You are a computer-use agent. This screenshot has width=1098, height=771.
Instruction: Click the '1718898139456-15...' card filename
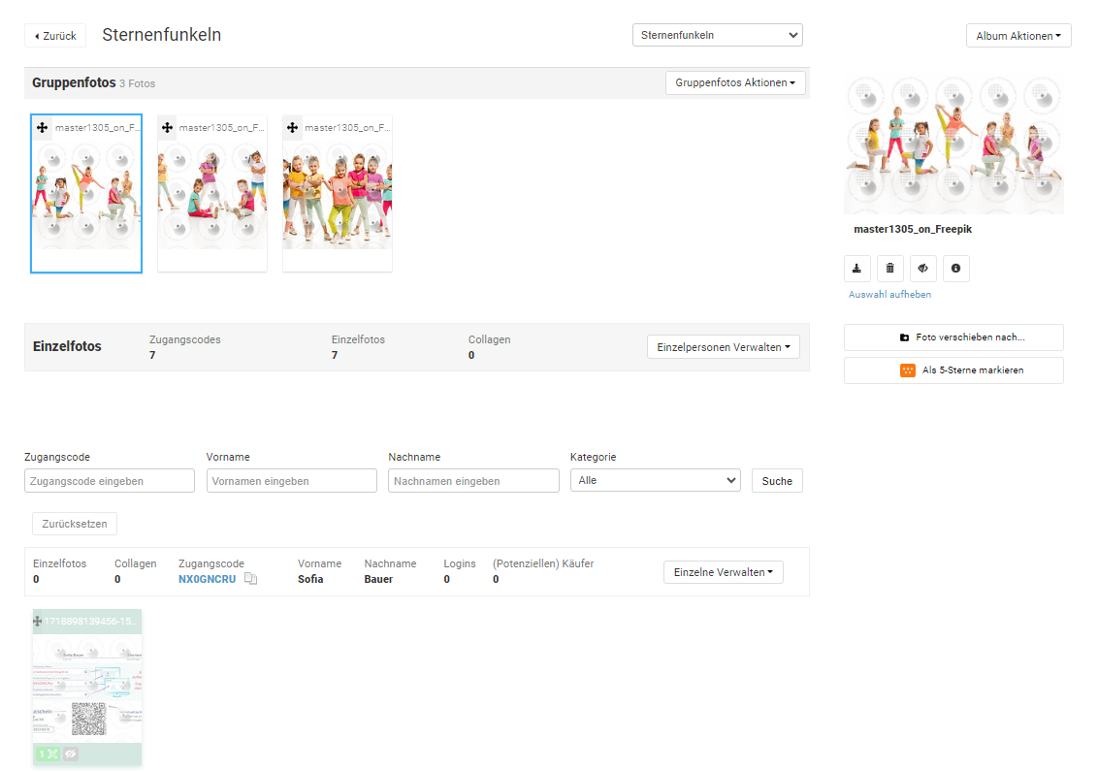[91, 621]
